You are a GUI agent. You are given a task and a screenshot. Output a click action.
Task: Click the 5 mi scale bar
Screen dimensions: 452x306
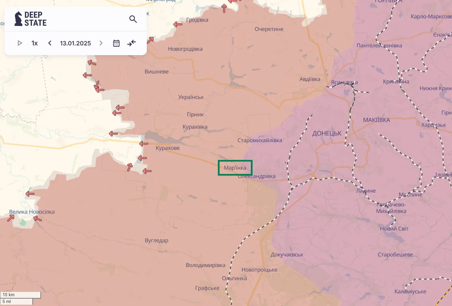(16, 302)
